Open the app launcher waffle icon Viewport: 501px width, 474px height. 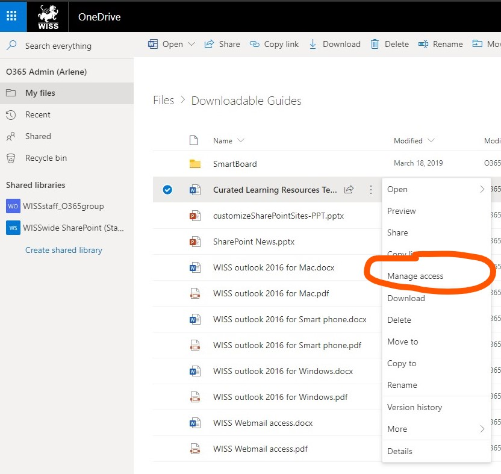click(x=12, y=16)
